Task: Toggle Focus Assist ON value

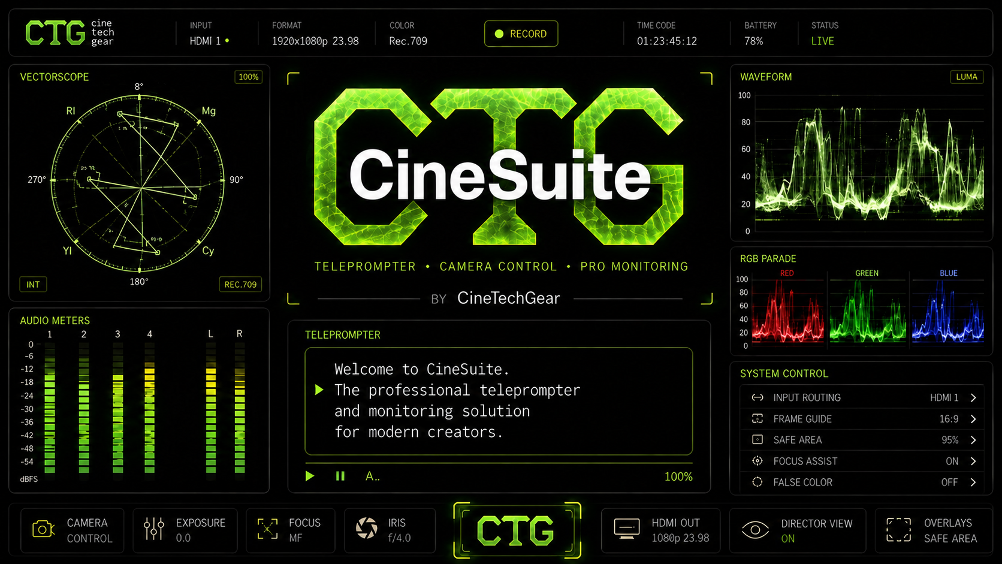Action: pyautogui.click(x=952, y=461)
